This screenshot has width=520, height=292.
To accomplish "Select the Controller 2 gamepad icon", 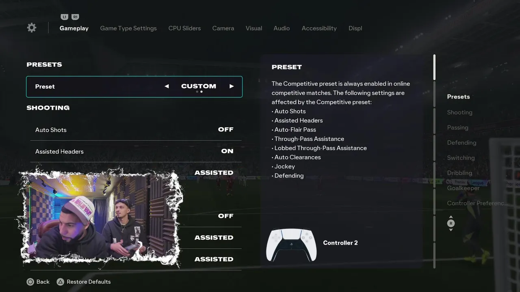I will (291, 245).
